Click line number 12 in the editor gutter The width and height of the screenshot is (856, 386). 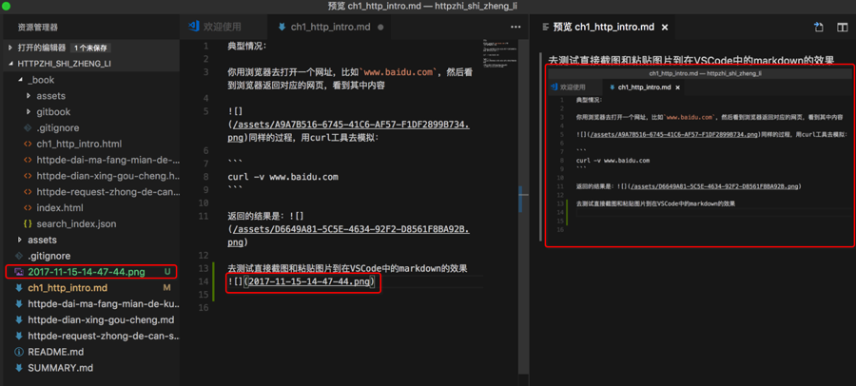(x=204, y=255)
